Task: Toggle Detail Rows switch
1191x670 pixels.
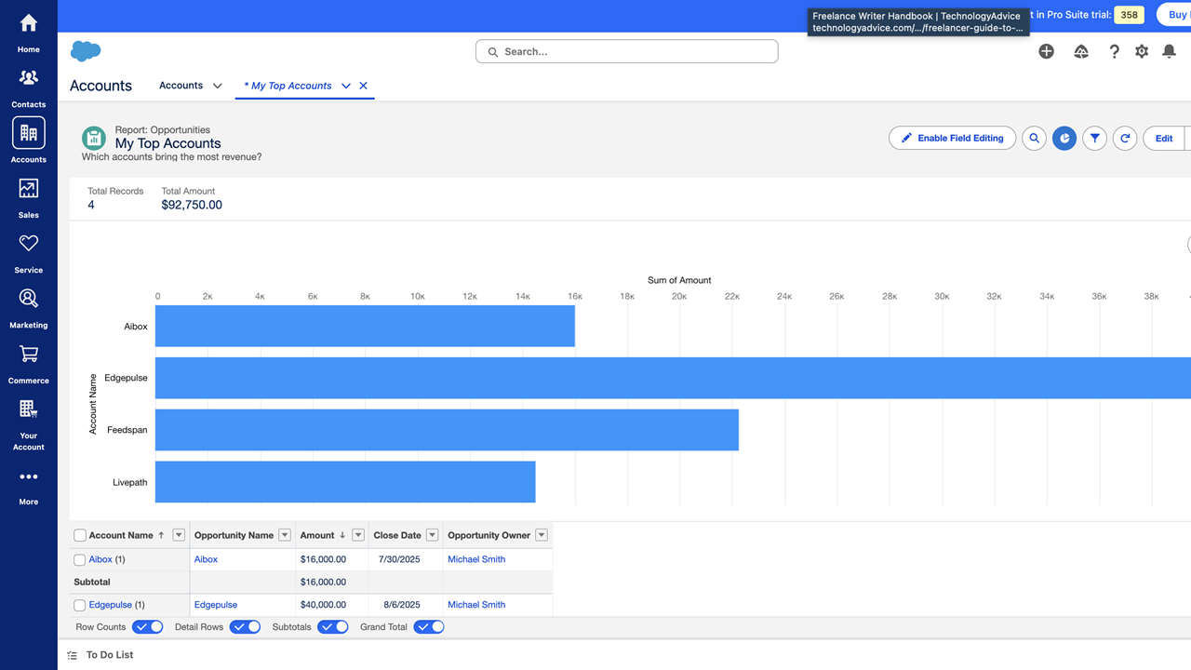Action: click(x=245, y=627)
